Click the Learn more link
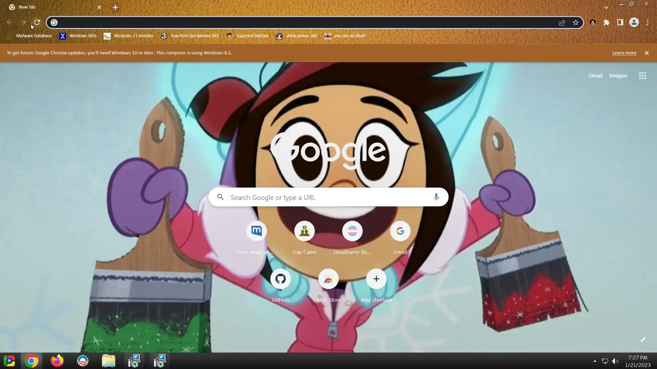 pyautogui.click(x=624, y=53)
